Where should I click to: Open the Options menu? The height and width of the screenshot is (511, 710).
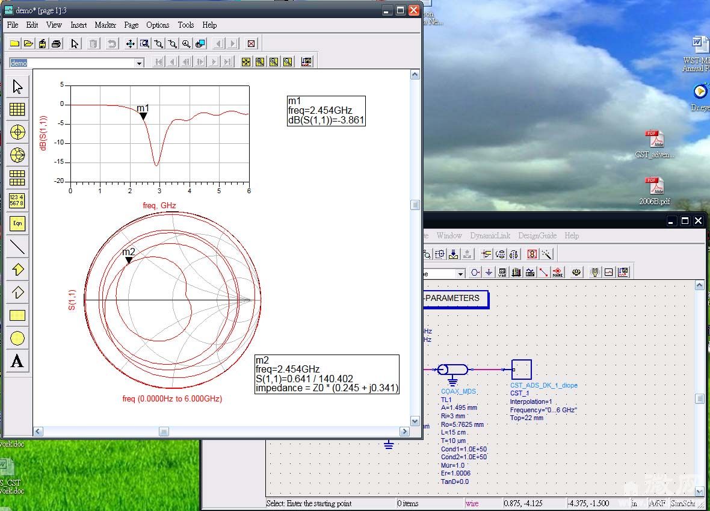158,25
